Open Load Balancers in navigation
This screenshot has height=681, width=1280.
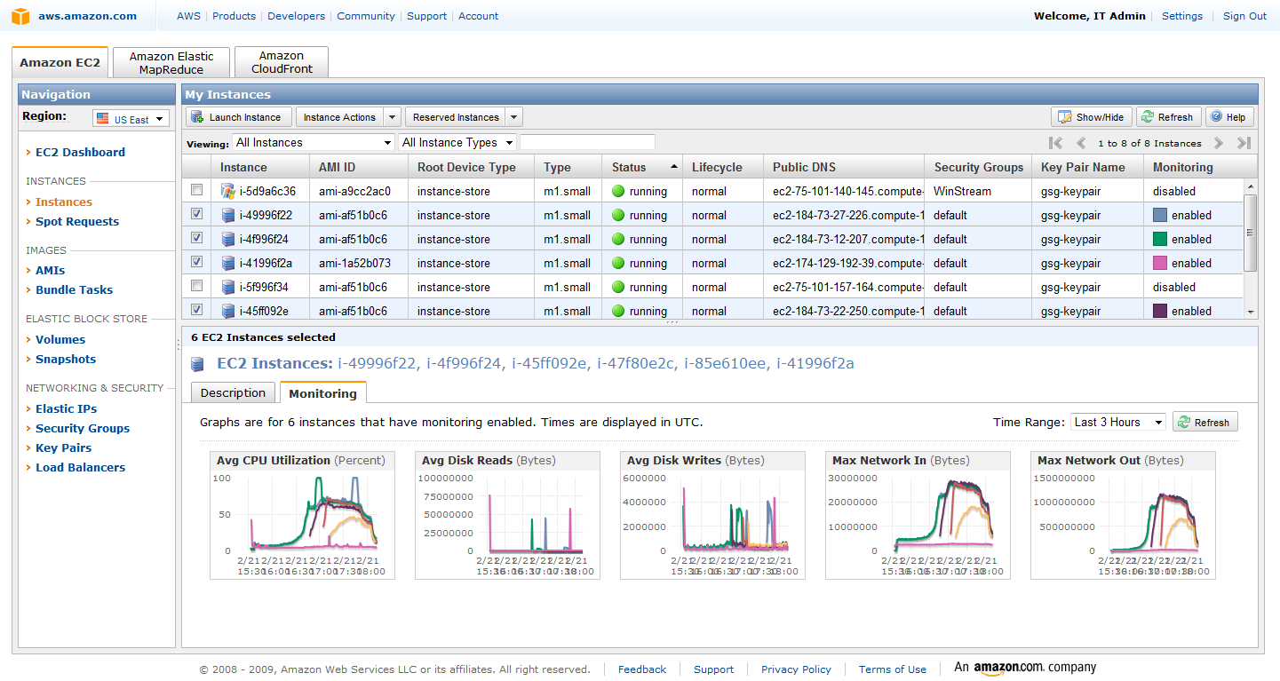click(80, 467)
